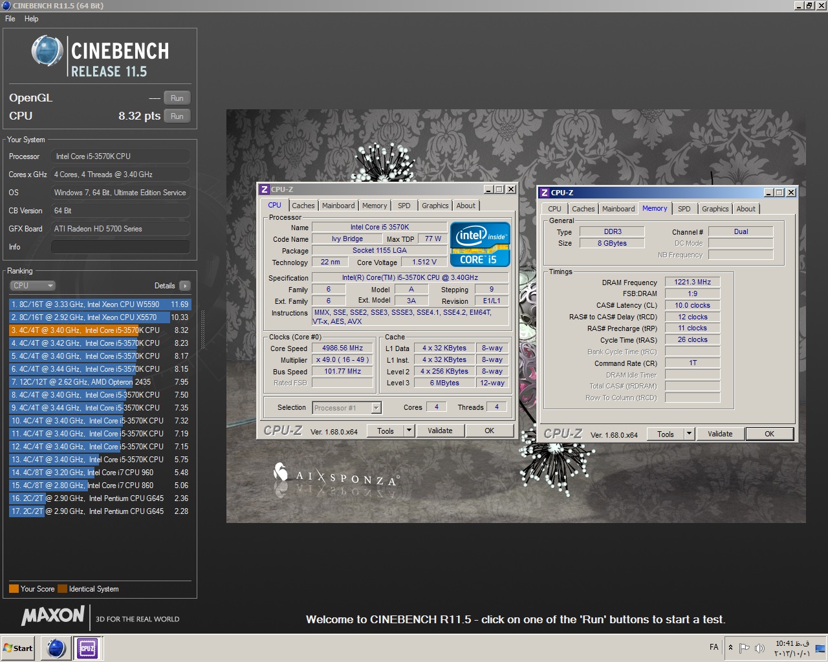Select highlighted ranking row with score 8.32

pyautogui.click(x=100, y=330)
